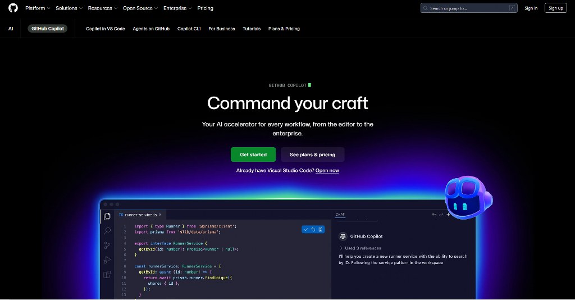Click code line export interface RunnerService
Viewport: 575px width, 300px height.
pos(171,243)
